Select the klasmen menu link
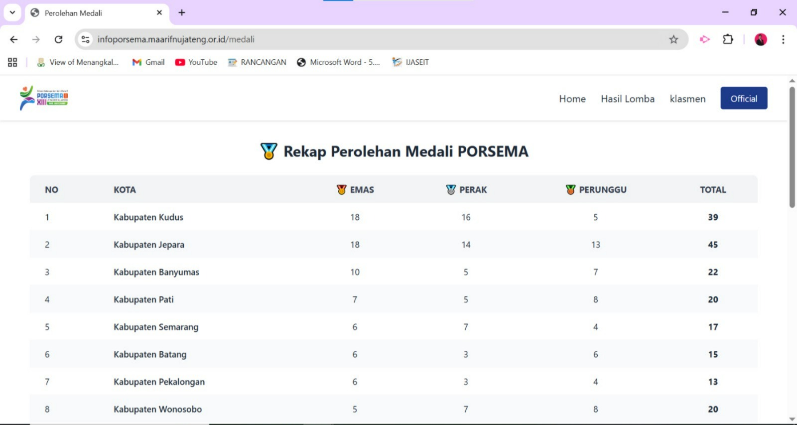 [687, 99]
